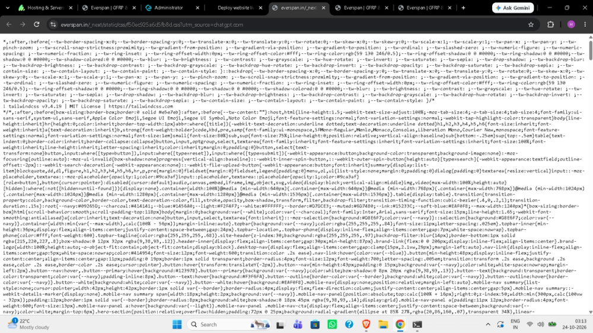Open WhatsApp from the taskbar
593x333 pixels.
pos(332,324)
